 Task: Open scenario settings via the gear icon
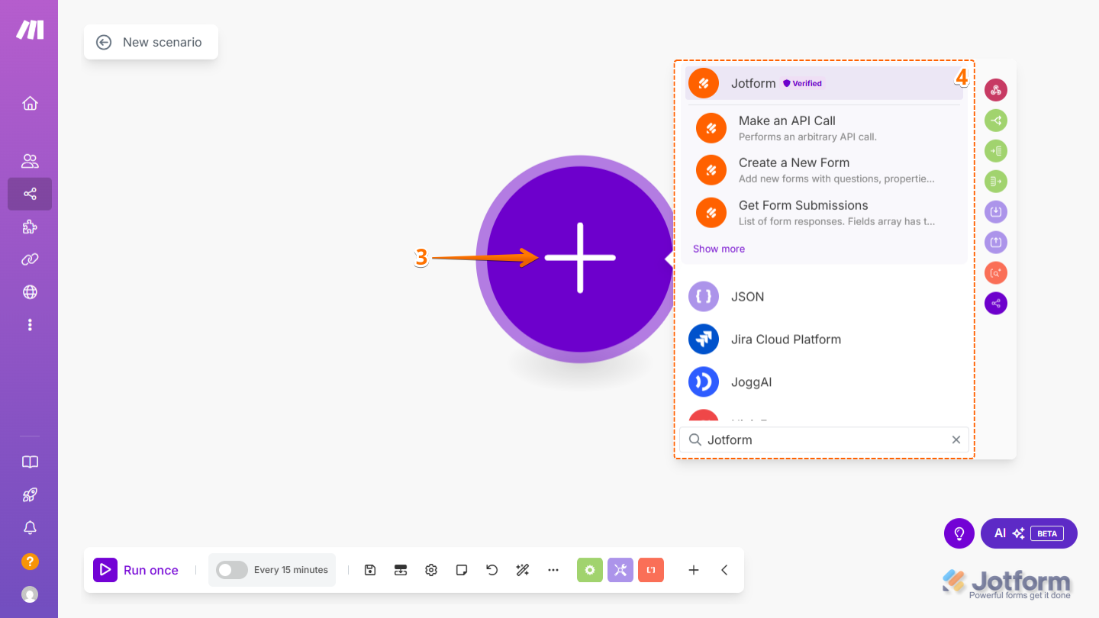coord(430,569)
